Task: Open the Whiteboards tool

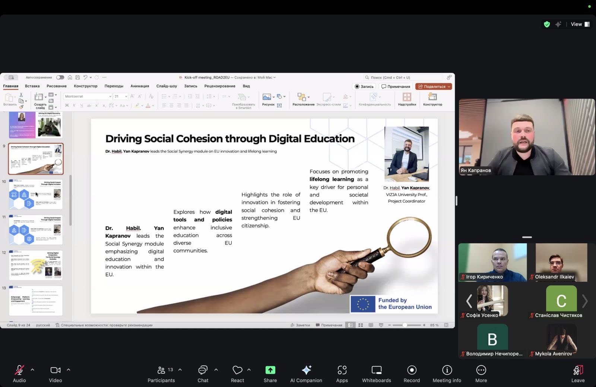Action: point(376,370)
